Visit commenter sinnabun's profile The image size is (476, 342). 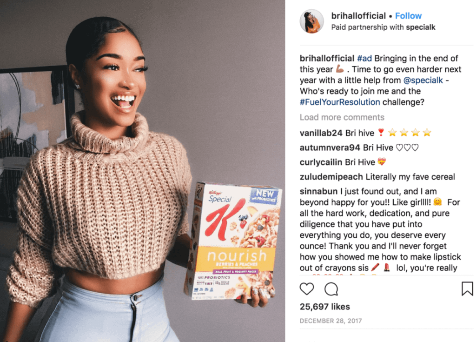318,192
